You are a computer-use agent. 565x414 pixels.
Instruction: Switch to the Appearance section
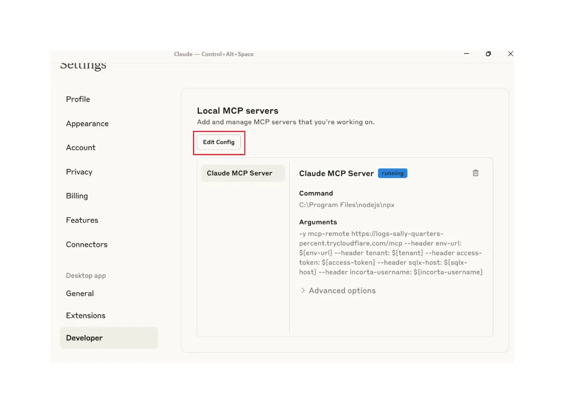point(87,123)
